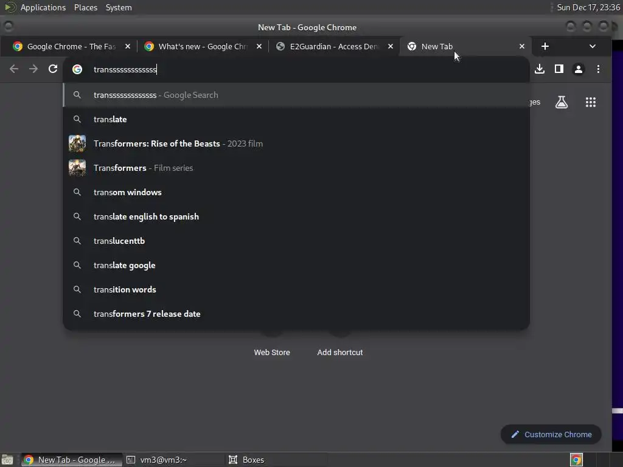The image size is (623, 467).
Task: Open the System menu
Action: (x=119, y=7)
